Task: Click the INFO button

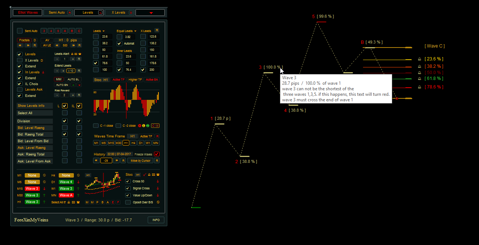Action: pyautogui.click(x=156, y=220)
